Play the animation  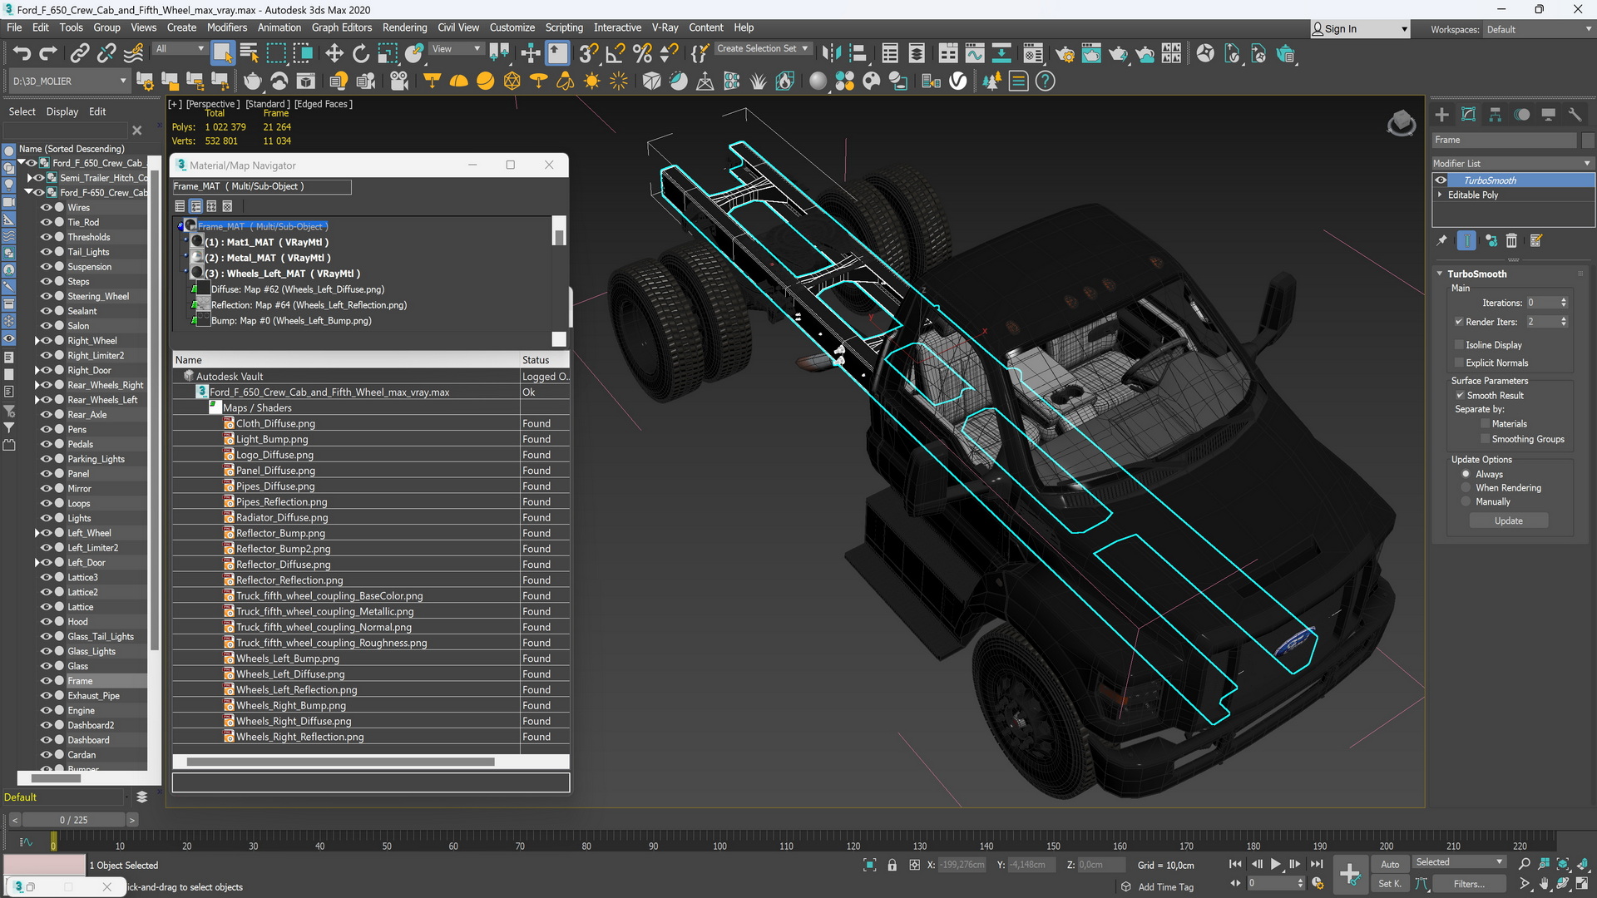1275,864
